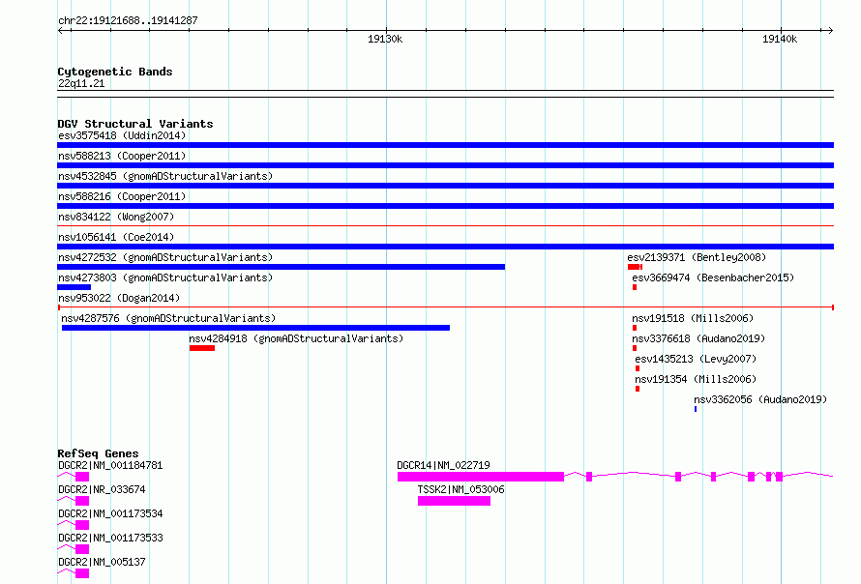861x584 pixels.
Task: Select the nsv588213 (Cooper2011) label
Action: point(122,156)
